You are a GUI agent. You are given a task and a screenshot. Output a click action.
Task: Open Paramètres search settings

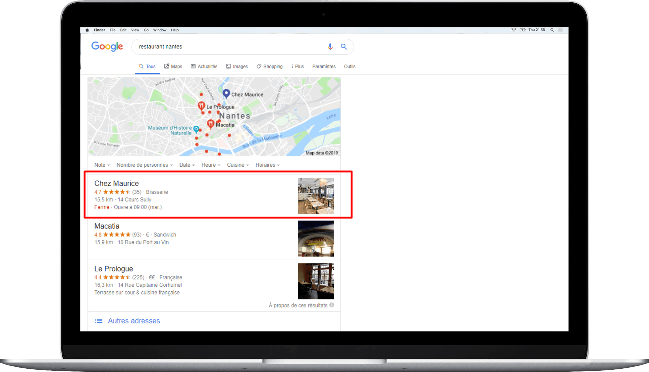pos(324,66)
